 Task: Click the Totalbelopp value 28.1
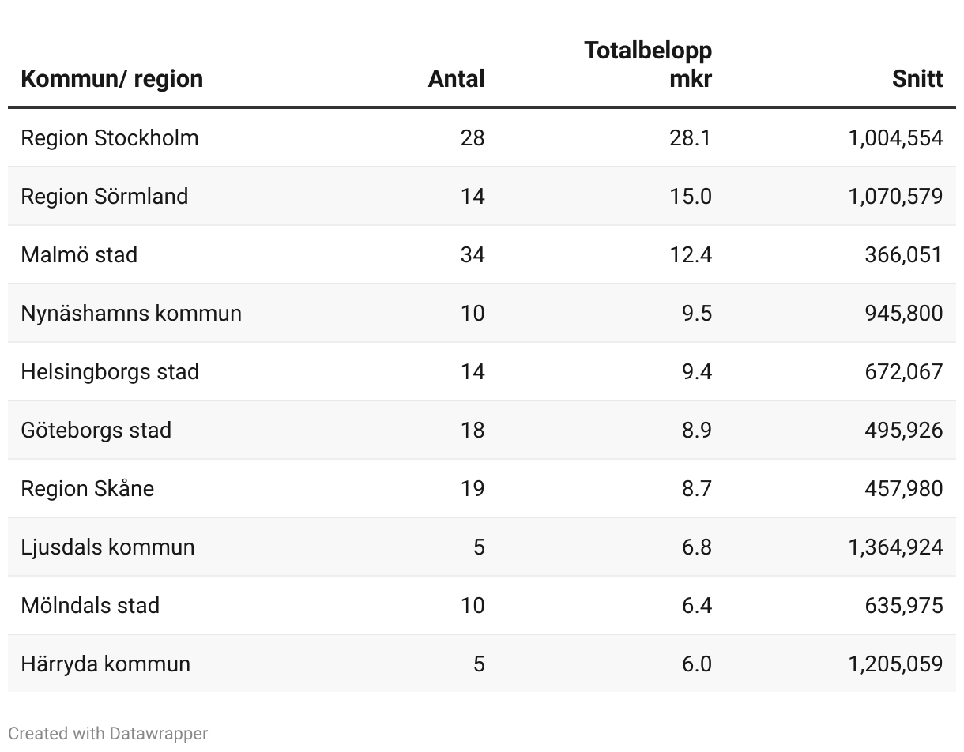pyautogui.click(x=690, y=138)
